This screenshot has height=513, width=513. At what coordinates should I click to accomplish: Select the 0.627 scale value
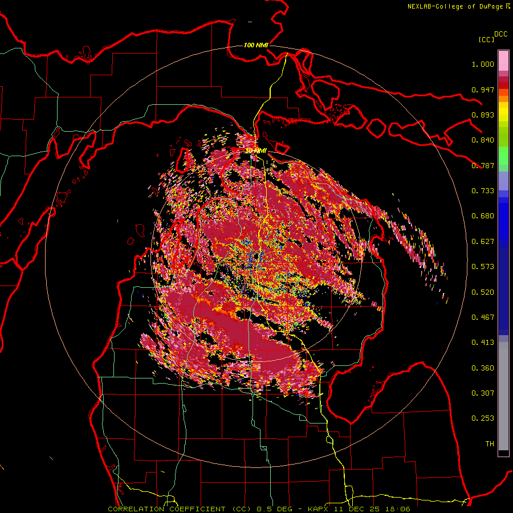[483, 242]
